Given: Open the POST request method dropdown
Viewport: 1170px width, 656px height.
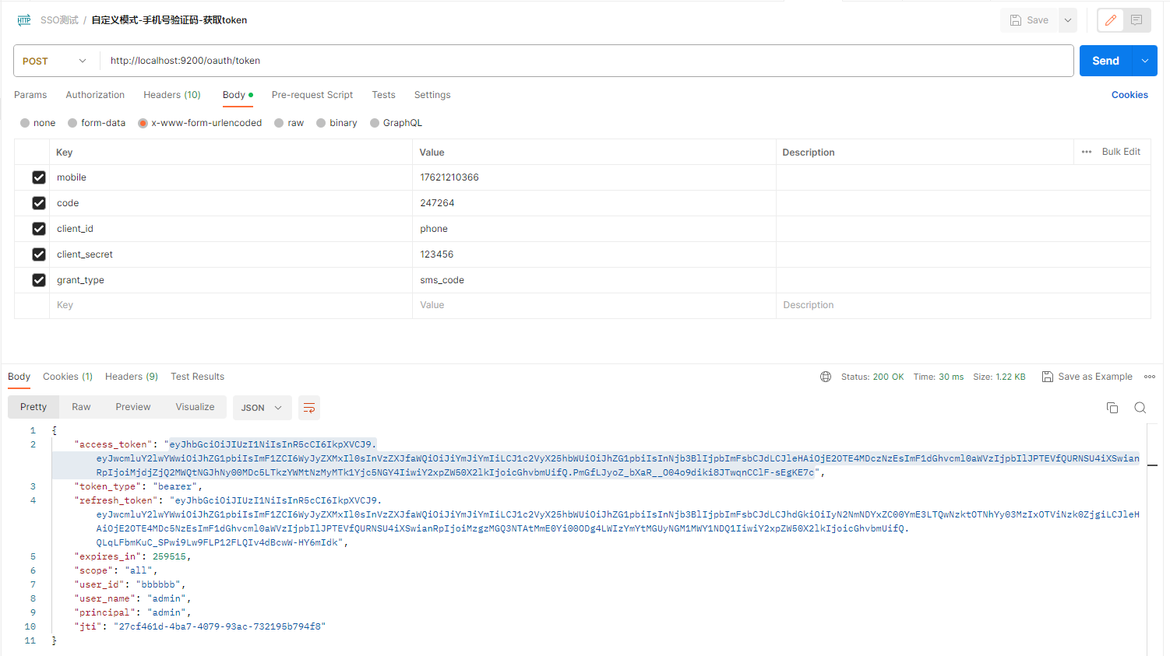Looking at the screenshot, I should pyautogui.click(x=55, y=60).
